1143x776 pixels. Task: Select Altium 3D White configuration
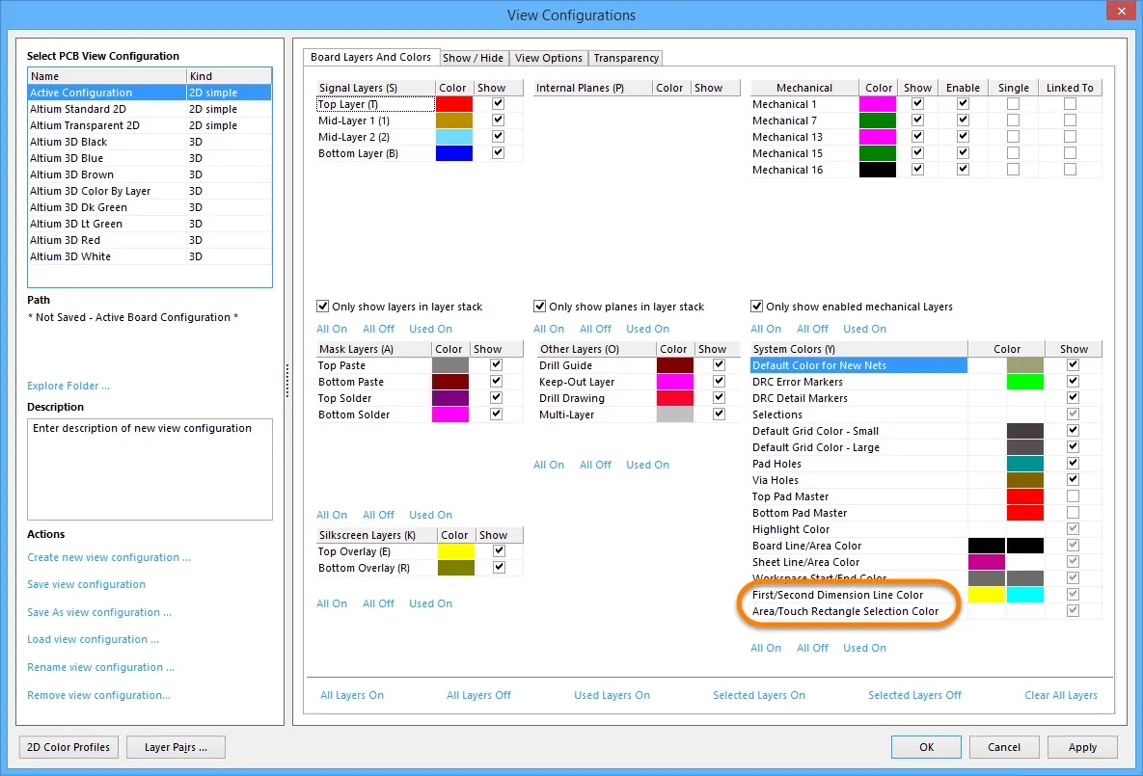coord(150,256)
